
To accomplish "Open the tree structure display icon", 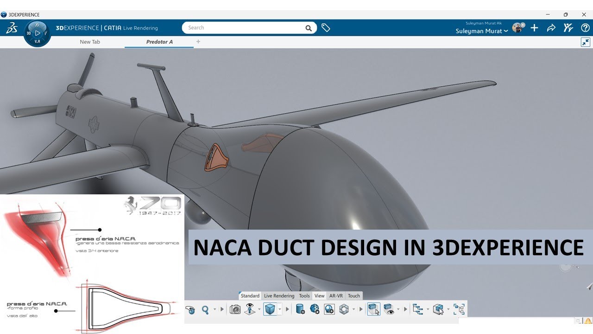I will point(418,309).
